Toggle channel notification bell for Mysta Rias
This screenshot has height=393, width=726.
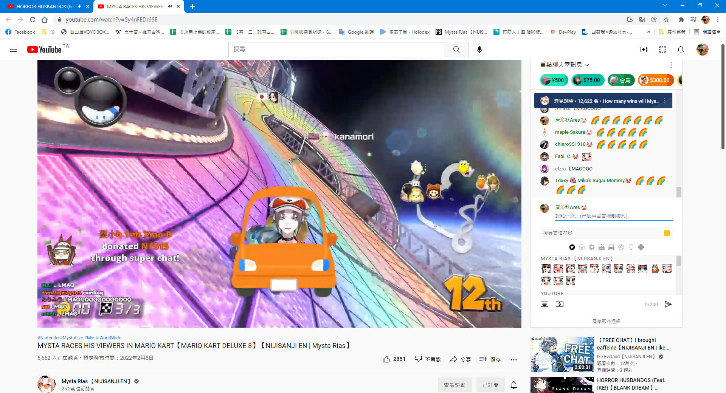[x=514, y=385]
